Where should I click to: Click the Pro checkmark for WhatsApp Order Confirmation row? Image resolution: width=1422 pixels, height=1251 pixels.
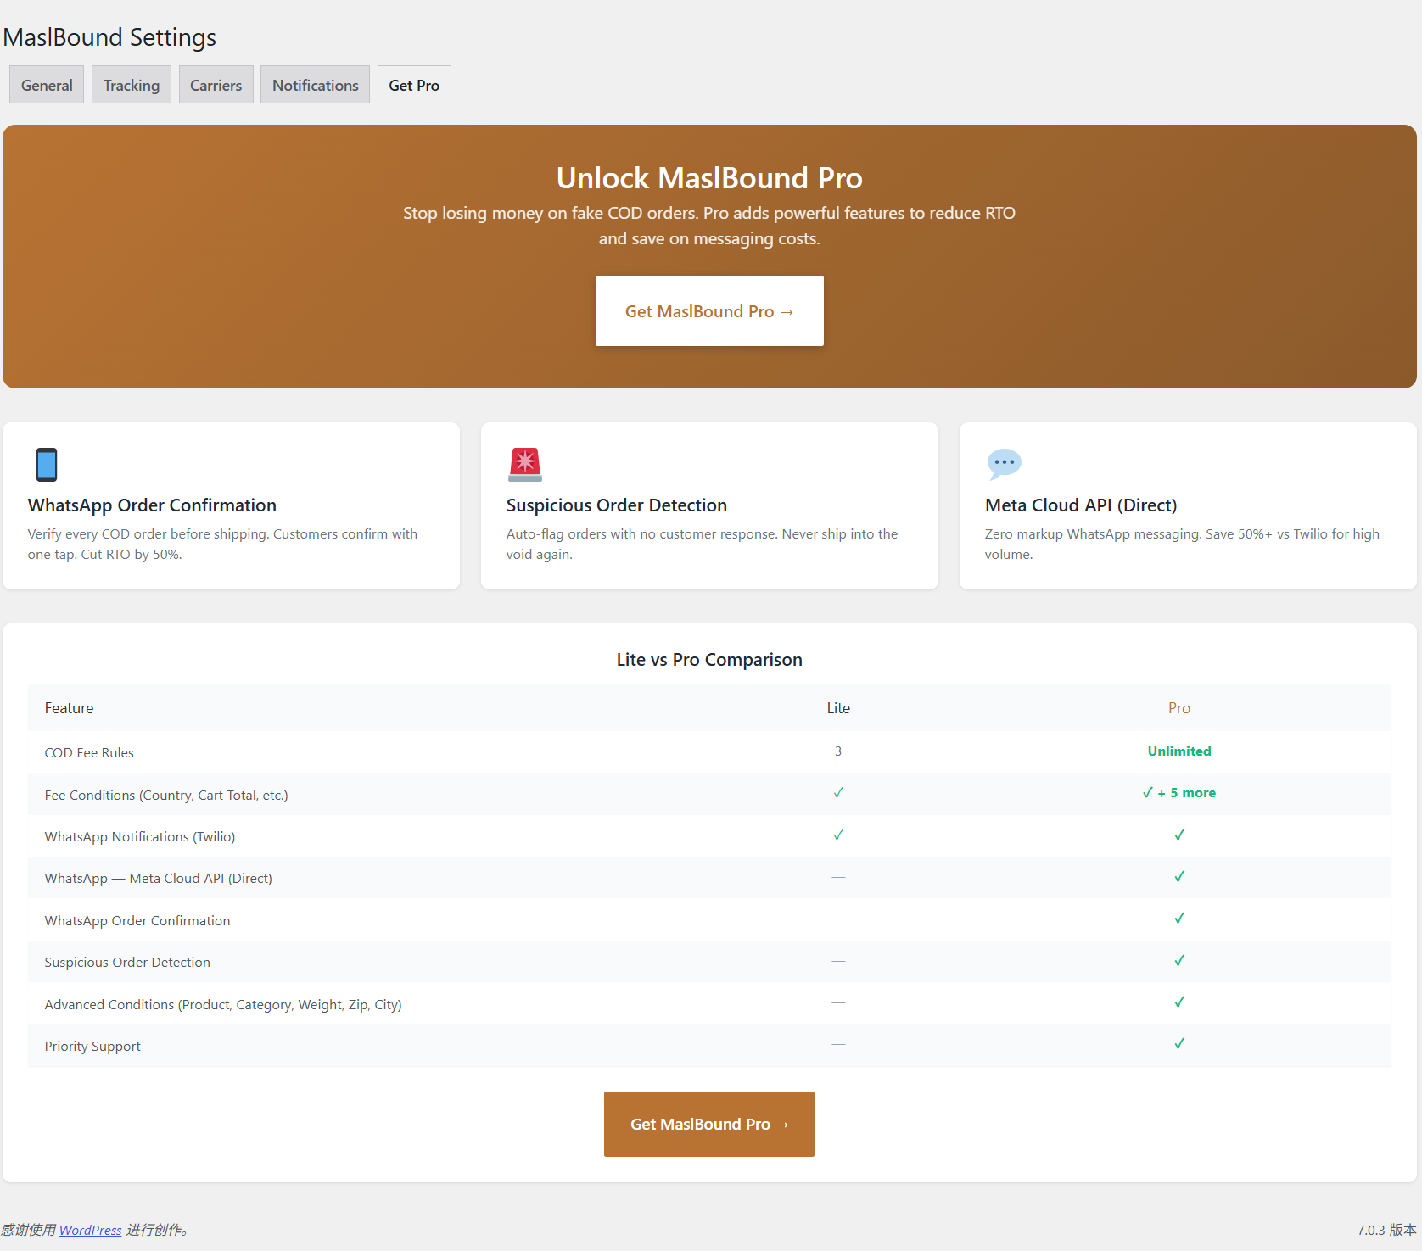[1179, 919]
